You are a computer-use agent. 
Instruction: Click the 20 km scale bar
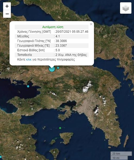pos(121,154)
